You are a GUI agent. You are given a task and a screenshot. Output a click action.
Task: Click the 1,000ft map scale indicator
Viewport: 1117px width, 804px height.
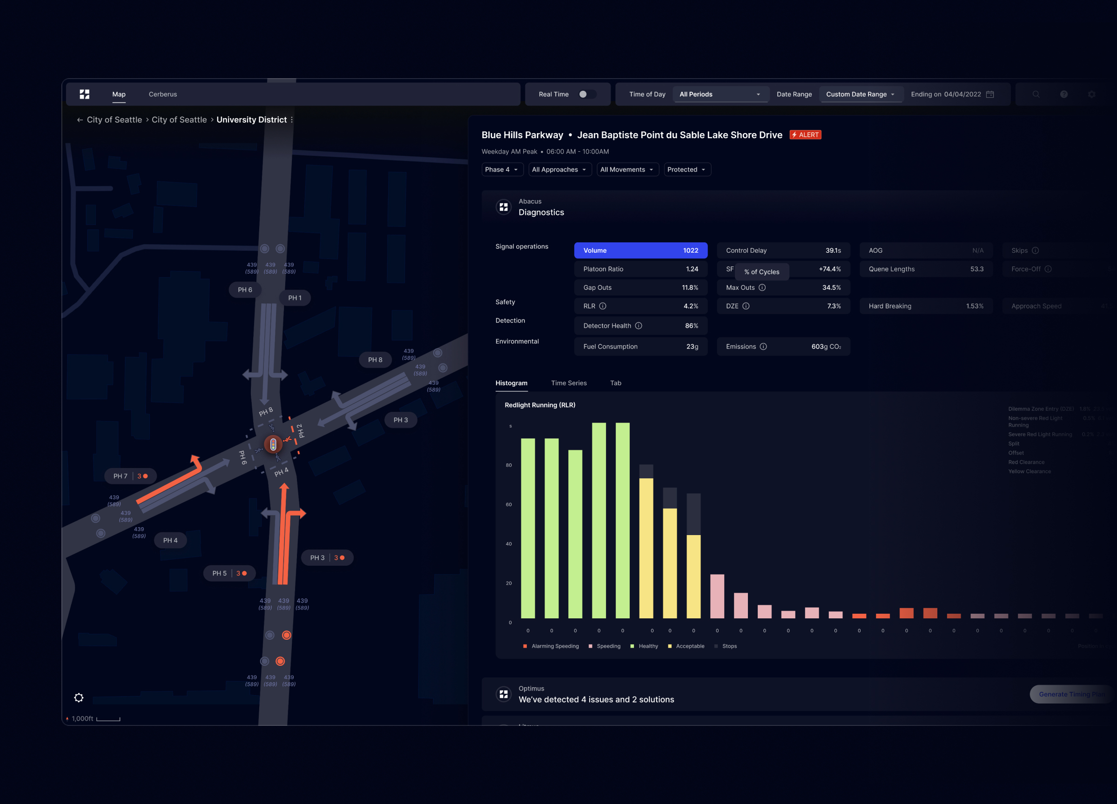(x=96, y=719)
